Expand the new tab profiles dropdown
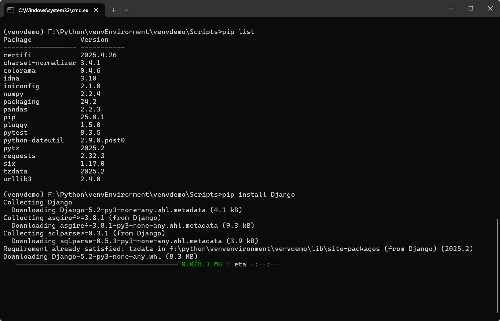The image size is (500, 321). click(x=126, y=10)
